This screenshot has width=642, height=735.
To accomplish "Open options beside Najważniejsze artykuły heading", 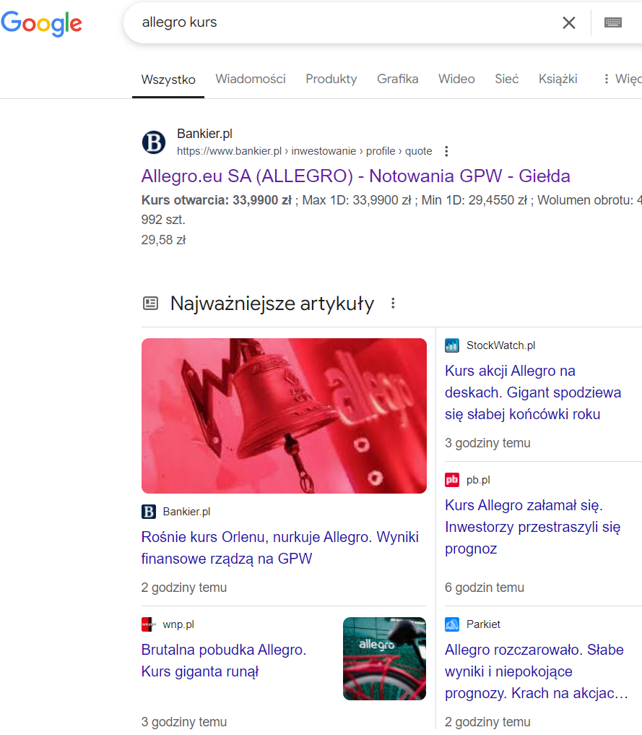I will [393, 304].
